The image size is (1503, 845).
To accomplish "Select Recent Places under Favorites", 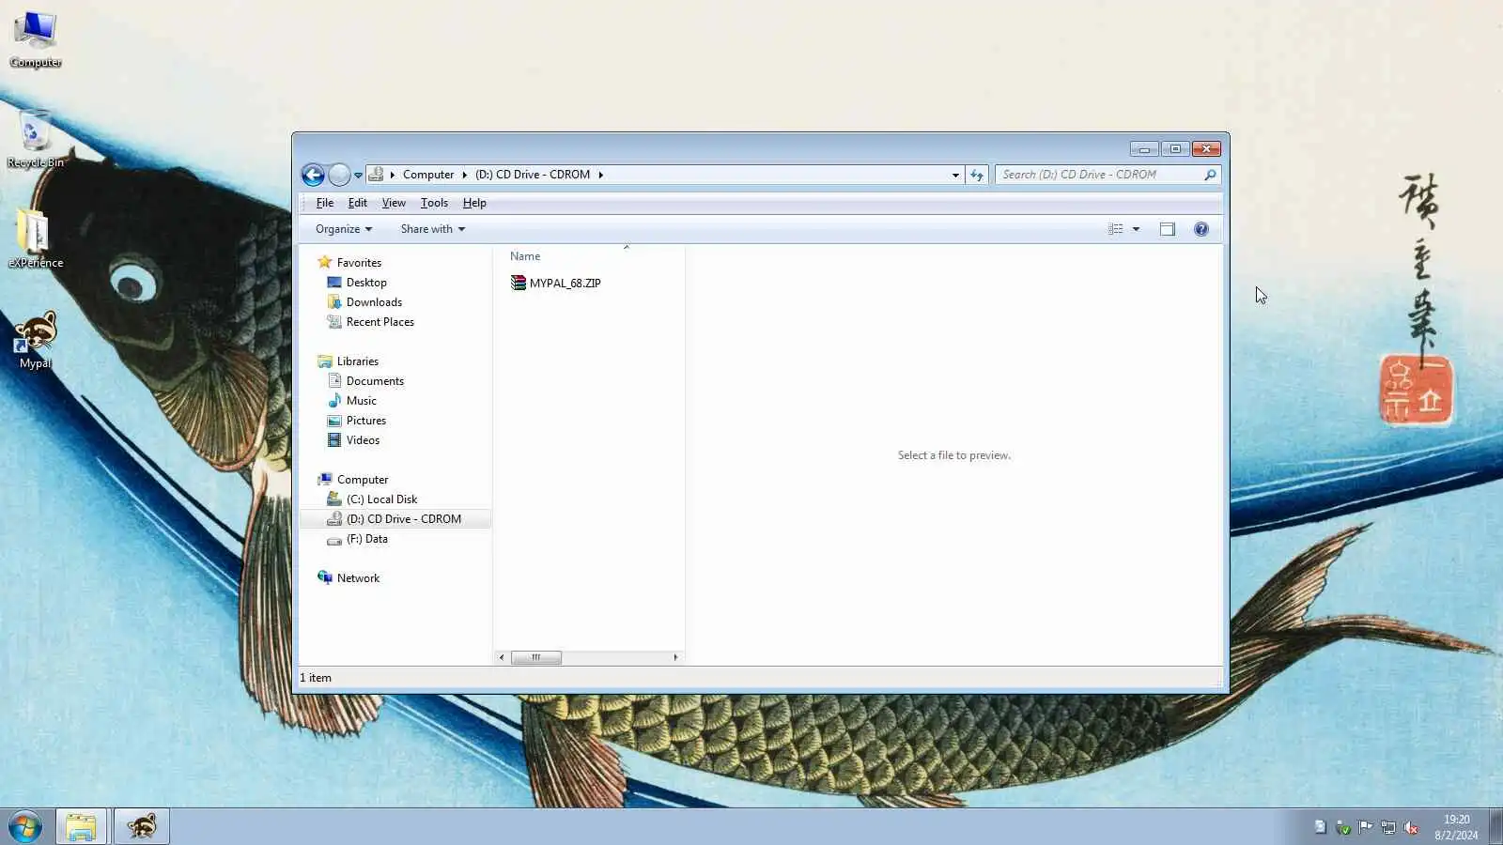I will pos(380,322).
